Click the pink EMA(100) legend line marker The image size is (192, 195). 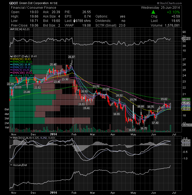(x=11, y=73)
